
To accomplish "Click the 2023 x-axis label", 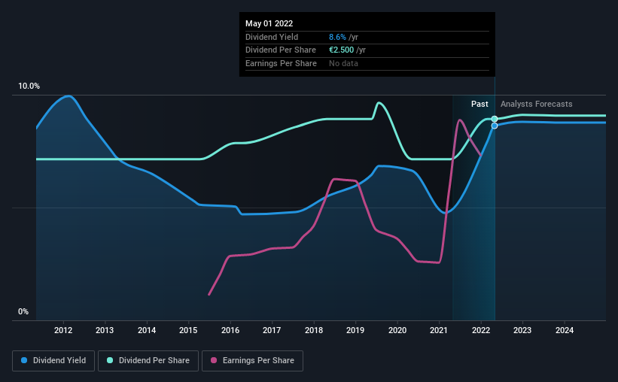I will coord(522,330).
